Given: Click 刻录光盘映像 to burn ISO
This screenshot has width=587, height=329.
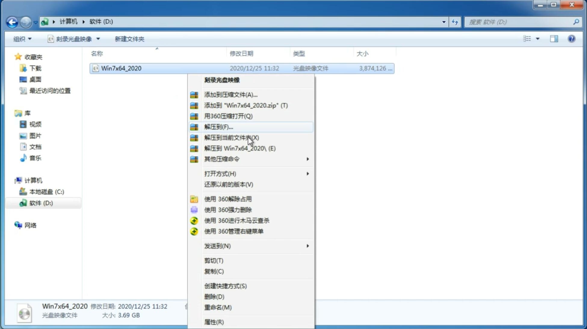Looking at the screenshot, I should [222, 80].
